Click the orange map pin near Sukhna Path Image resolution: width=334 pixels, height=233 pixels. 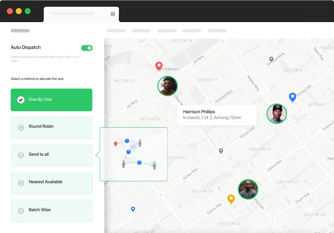tap(231, 199)
